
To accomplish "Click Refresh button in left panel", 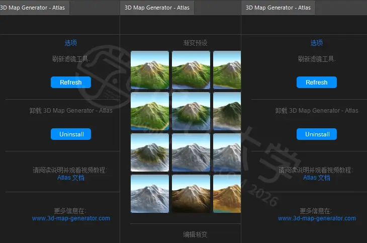I will pos(71,82).
